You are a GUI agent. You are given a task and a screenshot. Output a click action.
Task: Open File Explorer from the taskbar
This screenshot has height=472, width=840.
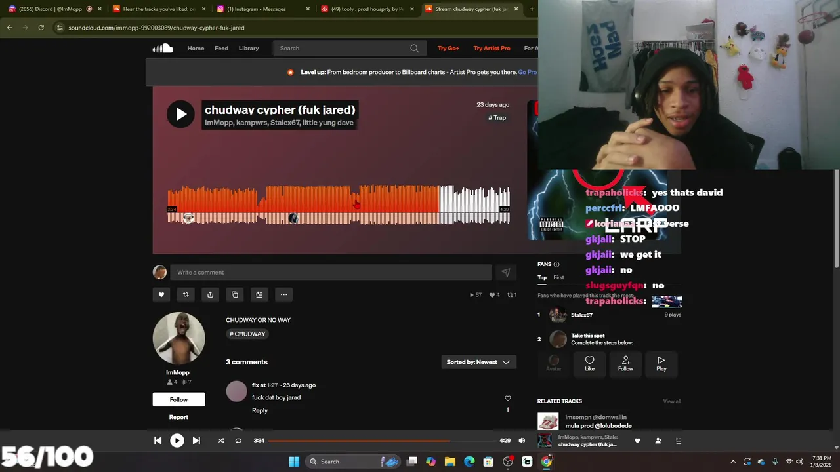click(x=450, y=462)
